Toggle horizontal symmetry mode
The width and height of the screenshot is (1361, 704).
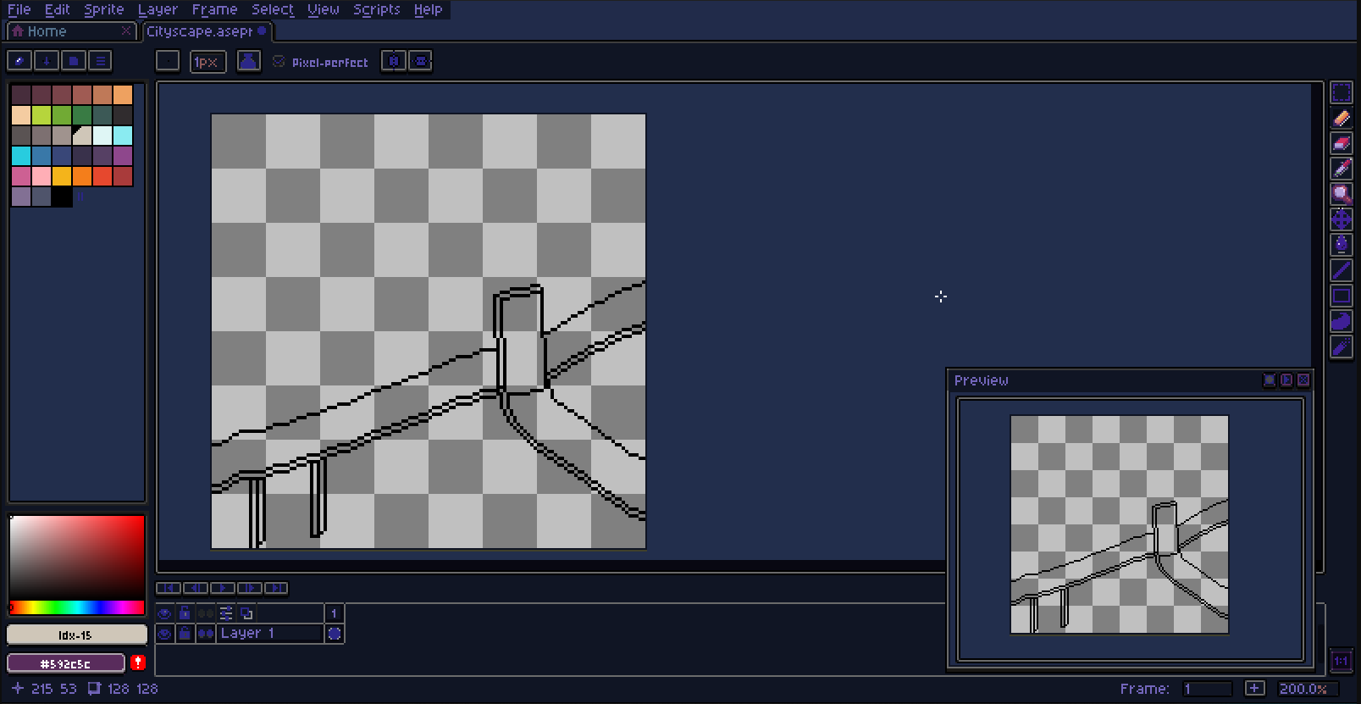pos(393,61)
